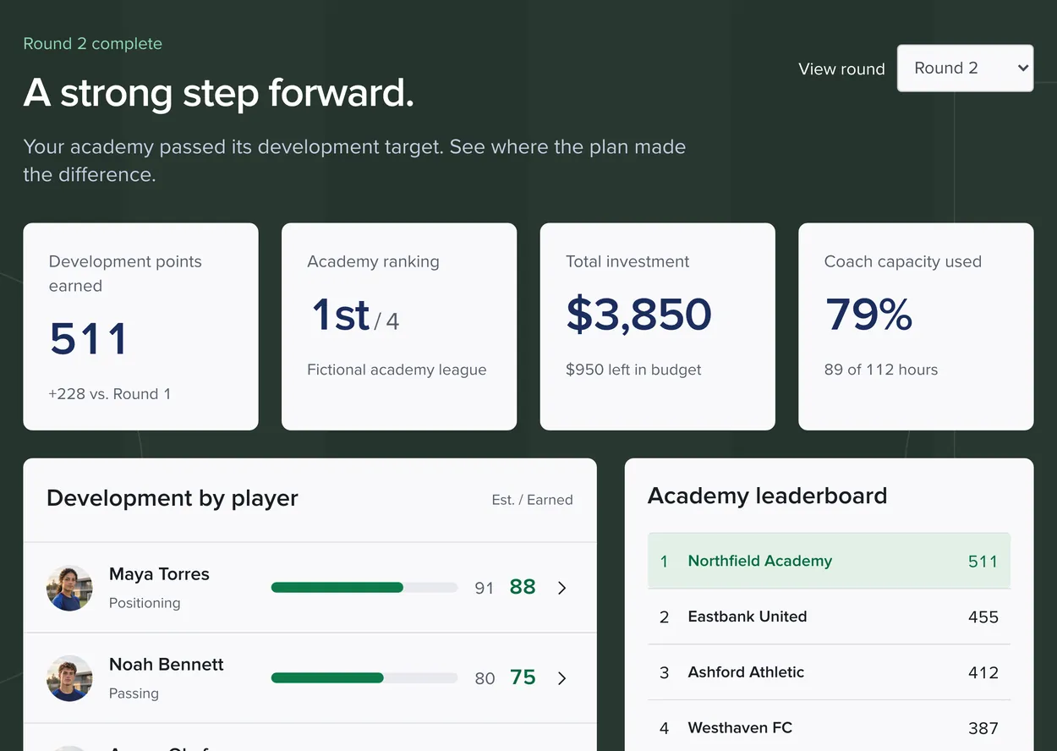Click the '89 of 112 hours' text

(881, 370)
